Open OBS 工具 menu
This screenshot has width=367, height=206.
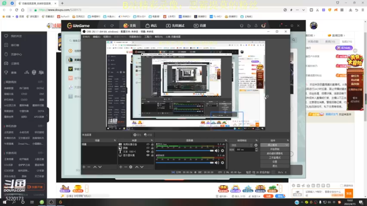148,37
